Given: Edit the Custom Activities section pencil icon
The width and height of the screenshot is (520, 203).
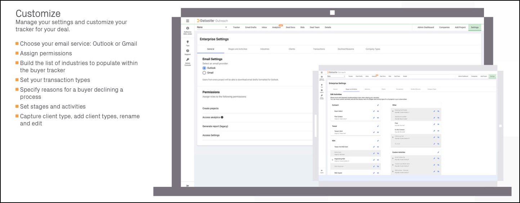Looking at the screenshot, I should pos(438,152).
